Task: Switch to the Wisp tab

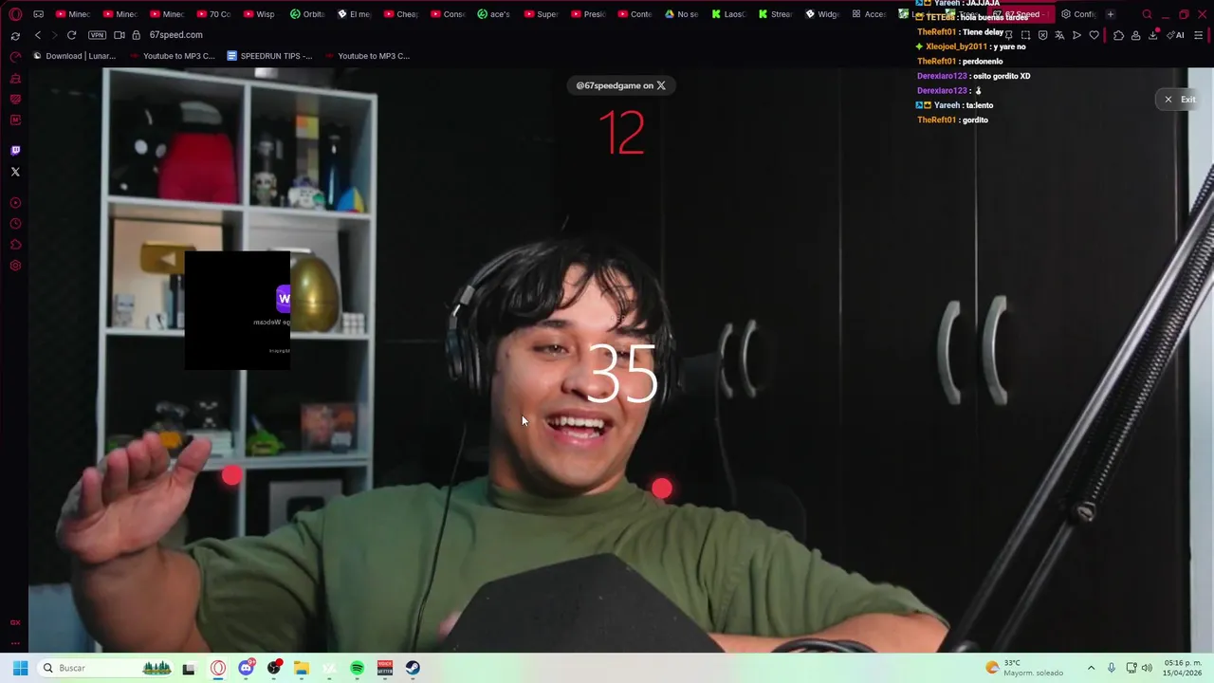Action: [259, 14]
